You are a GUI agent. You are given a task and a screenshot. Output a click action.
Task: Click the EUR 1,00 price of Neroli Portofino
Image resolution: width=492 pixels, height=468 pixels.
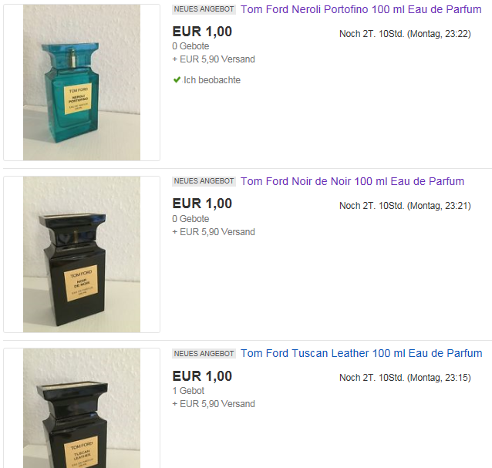pyautogui.click(x=202, y=32)
